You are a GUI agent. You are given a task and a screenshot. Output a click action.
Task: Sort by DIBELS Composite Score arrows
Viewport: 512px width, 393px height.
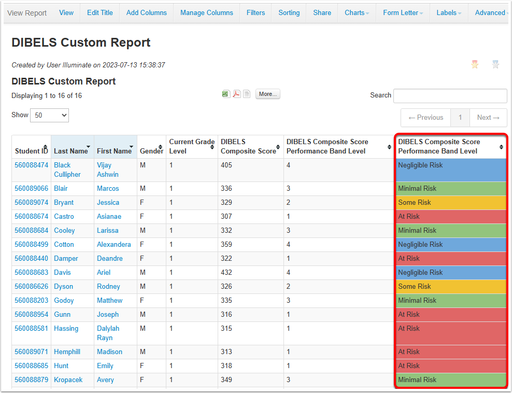coord(278,147)
